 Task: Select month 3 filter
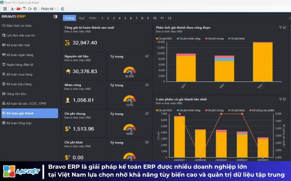point(113,18)
